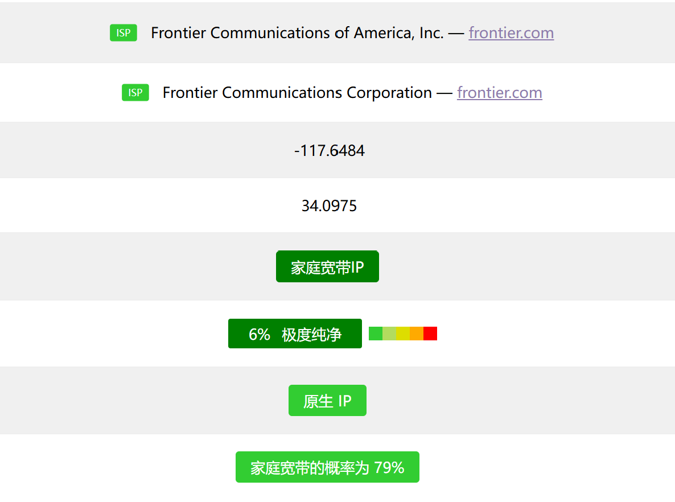The width and height of the screenshot is (675, 502).
Task: Click the 极度纯净 label text
Action: click(311, 335)
